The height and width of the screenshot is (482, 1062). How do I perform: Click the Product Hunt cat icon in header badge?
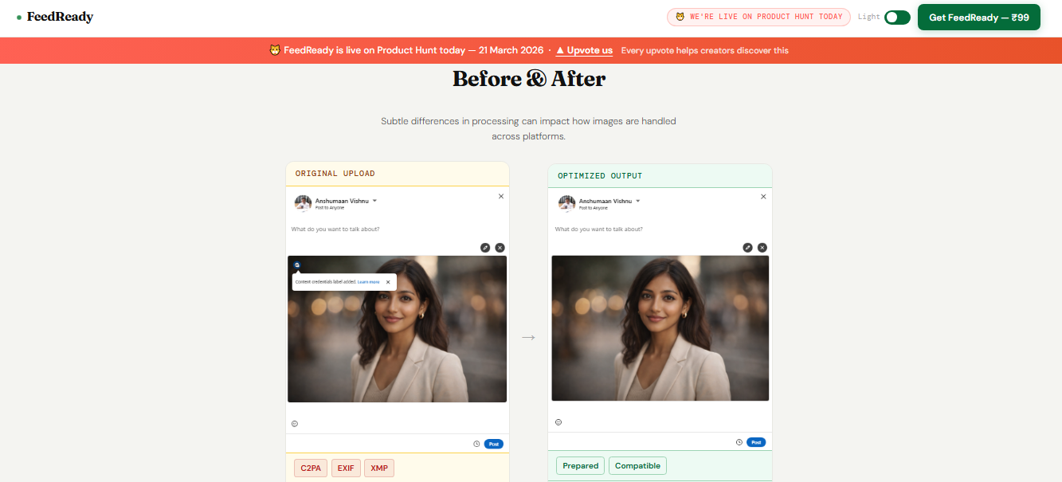pos(680,17)
